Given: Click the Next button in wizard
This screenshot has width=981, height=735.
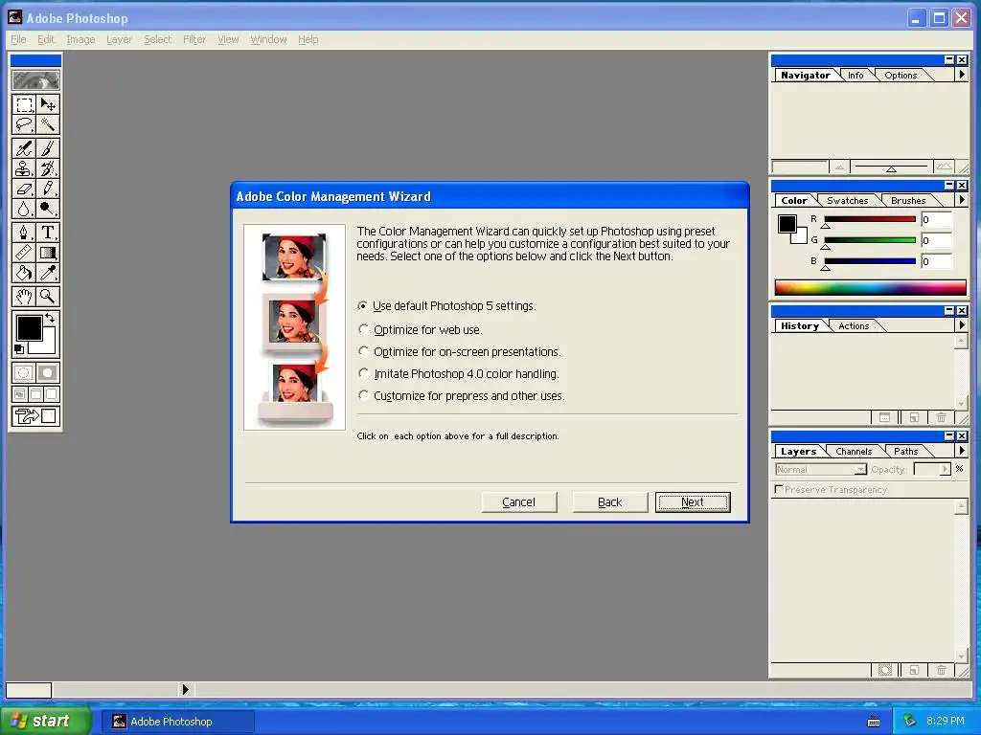Looking at the screenshot, I should click(693, 501).
